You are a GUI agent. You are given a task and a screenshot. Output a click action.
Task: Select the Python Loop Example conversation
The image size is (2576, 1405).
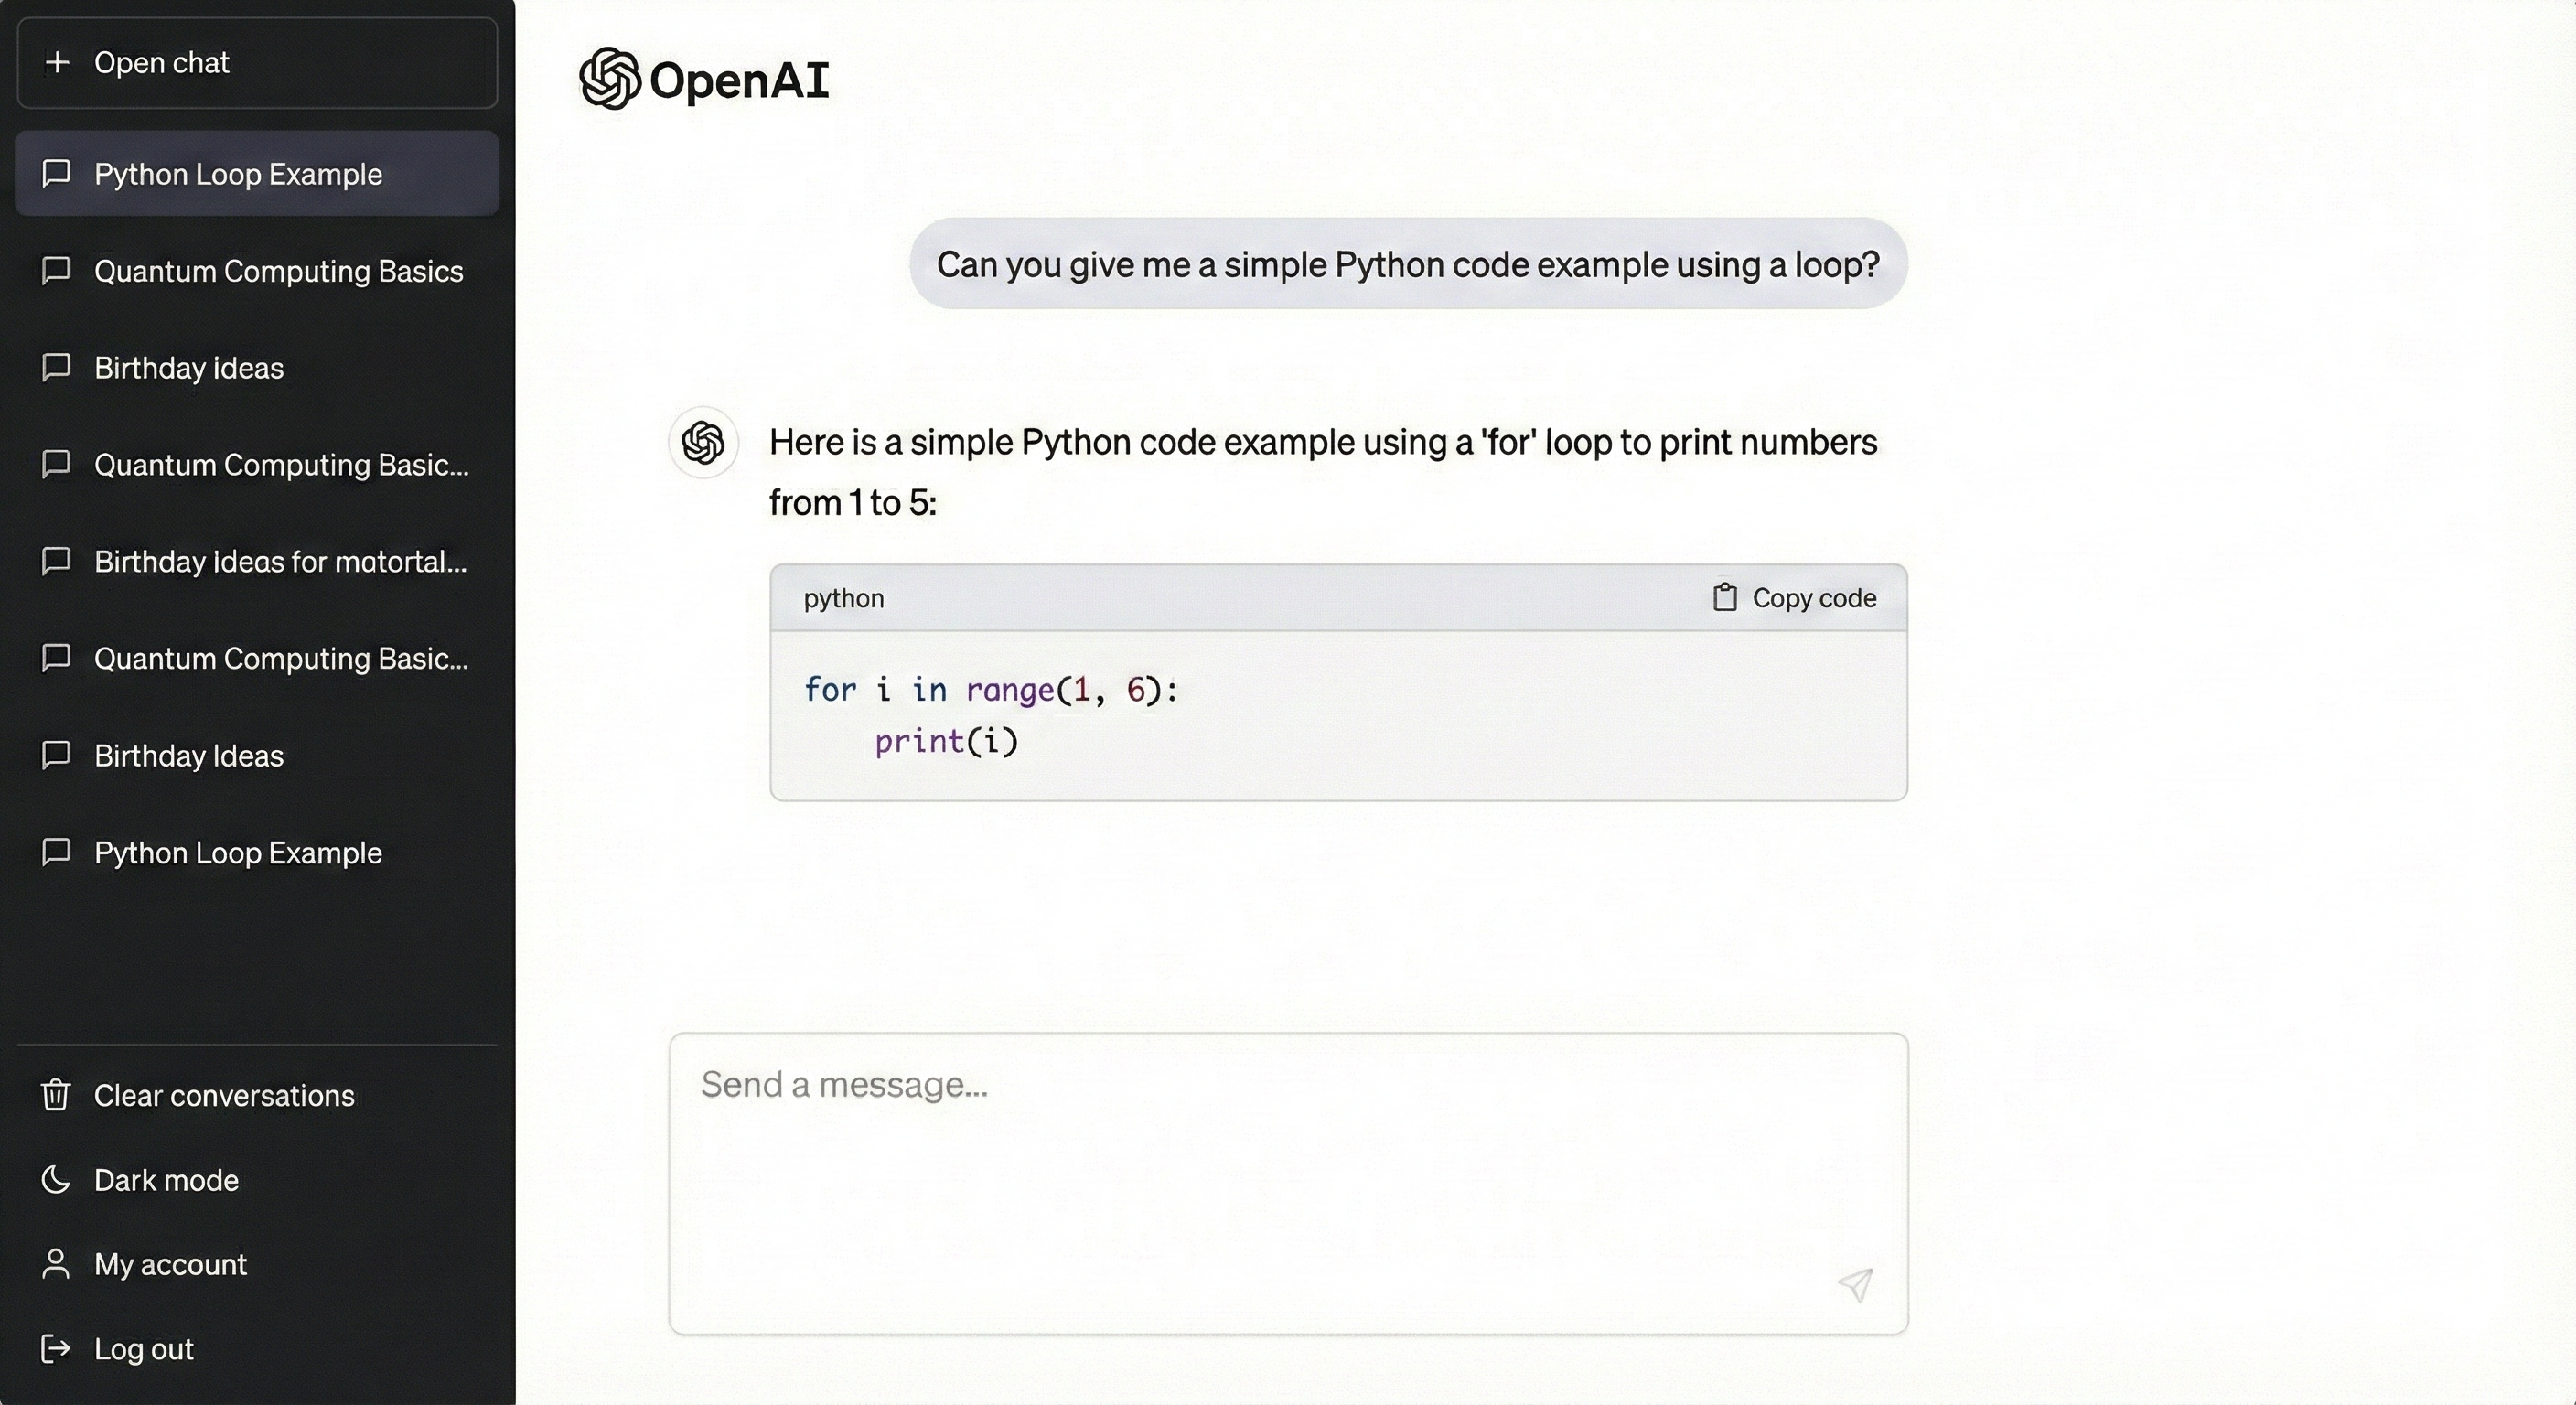(x=238, y=173)
